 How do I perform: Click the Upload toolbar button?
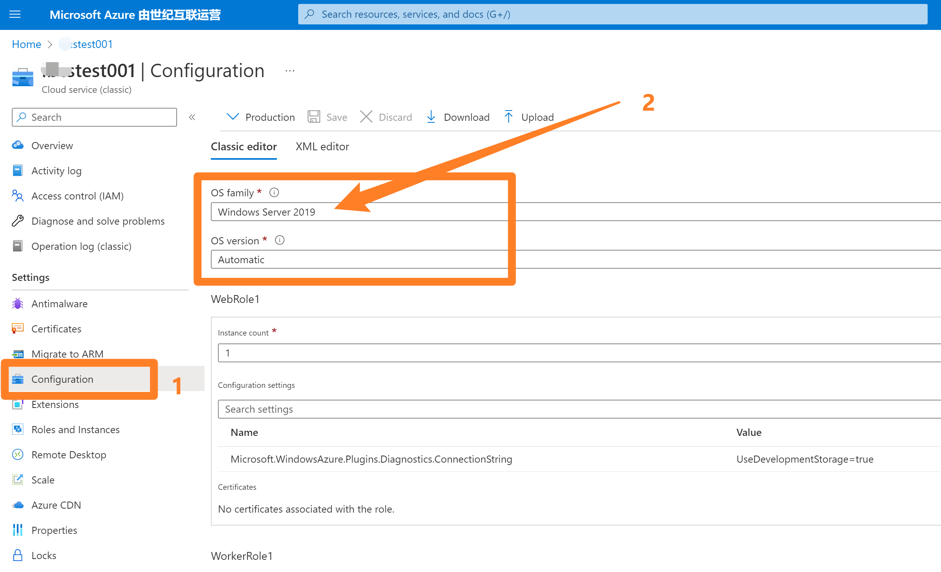[529, 117]
